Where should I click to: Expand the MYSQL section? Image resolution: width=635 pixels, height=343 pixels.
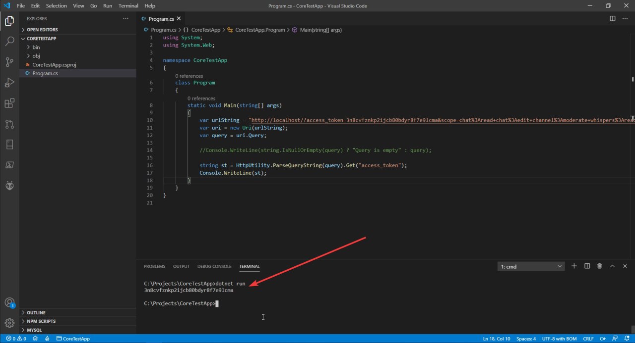coord(78,330)
